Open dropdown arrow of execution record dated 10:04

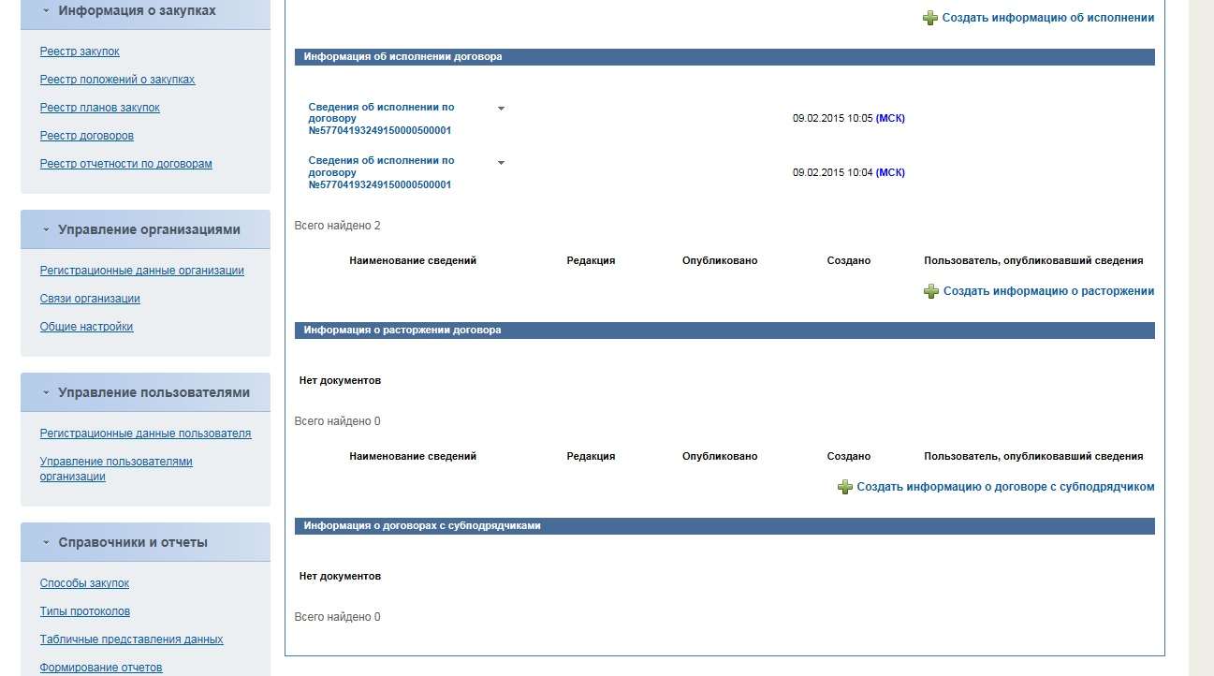tap(501, 163)
